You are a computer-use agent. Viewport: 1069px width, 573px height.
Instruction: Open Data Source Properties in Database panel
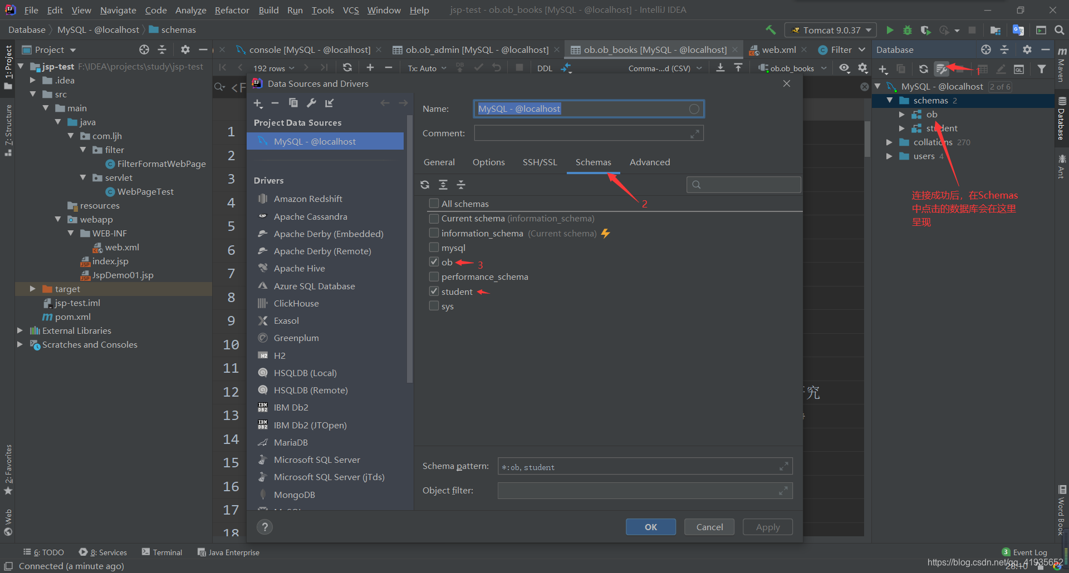[941, 69]
